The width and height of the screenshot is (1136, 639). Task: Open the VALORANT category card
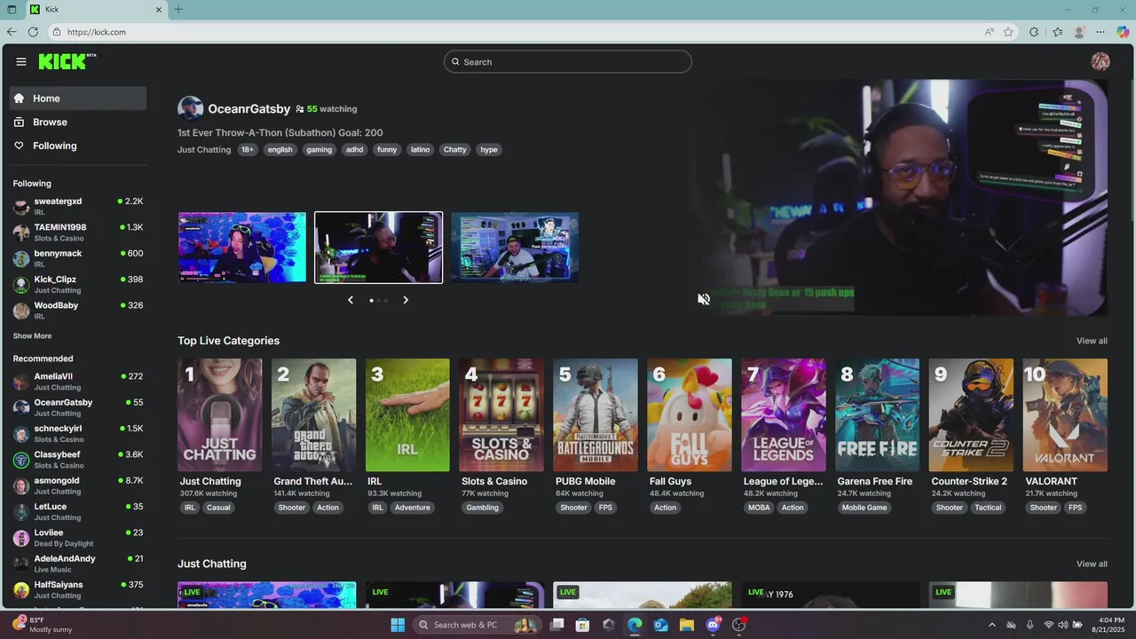(x=1065, y=414)
